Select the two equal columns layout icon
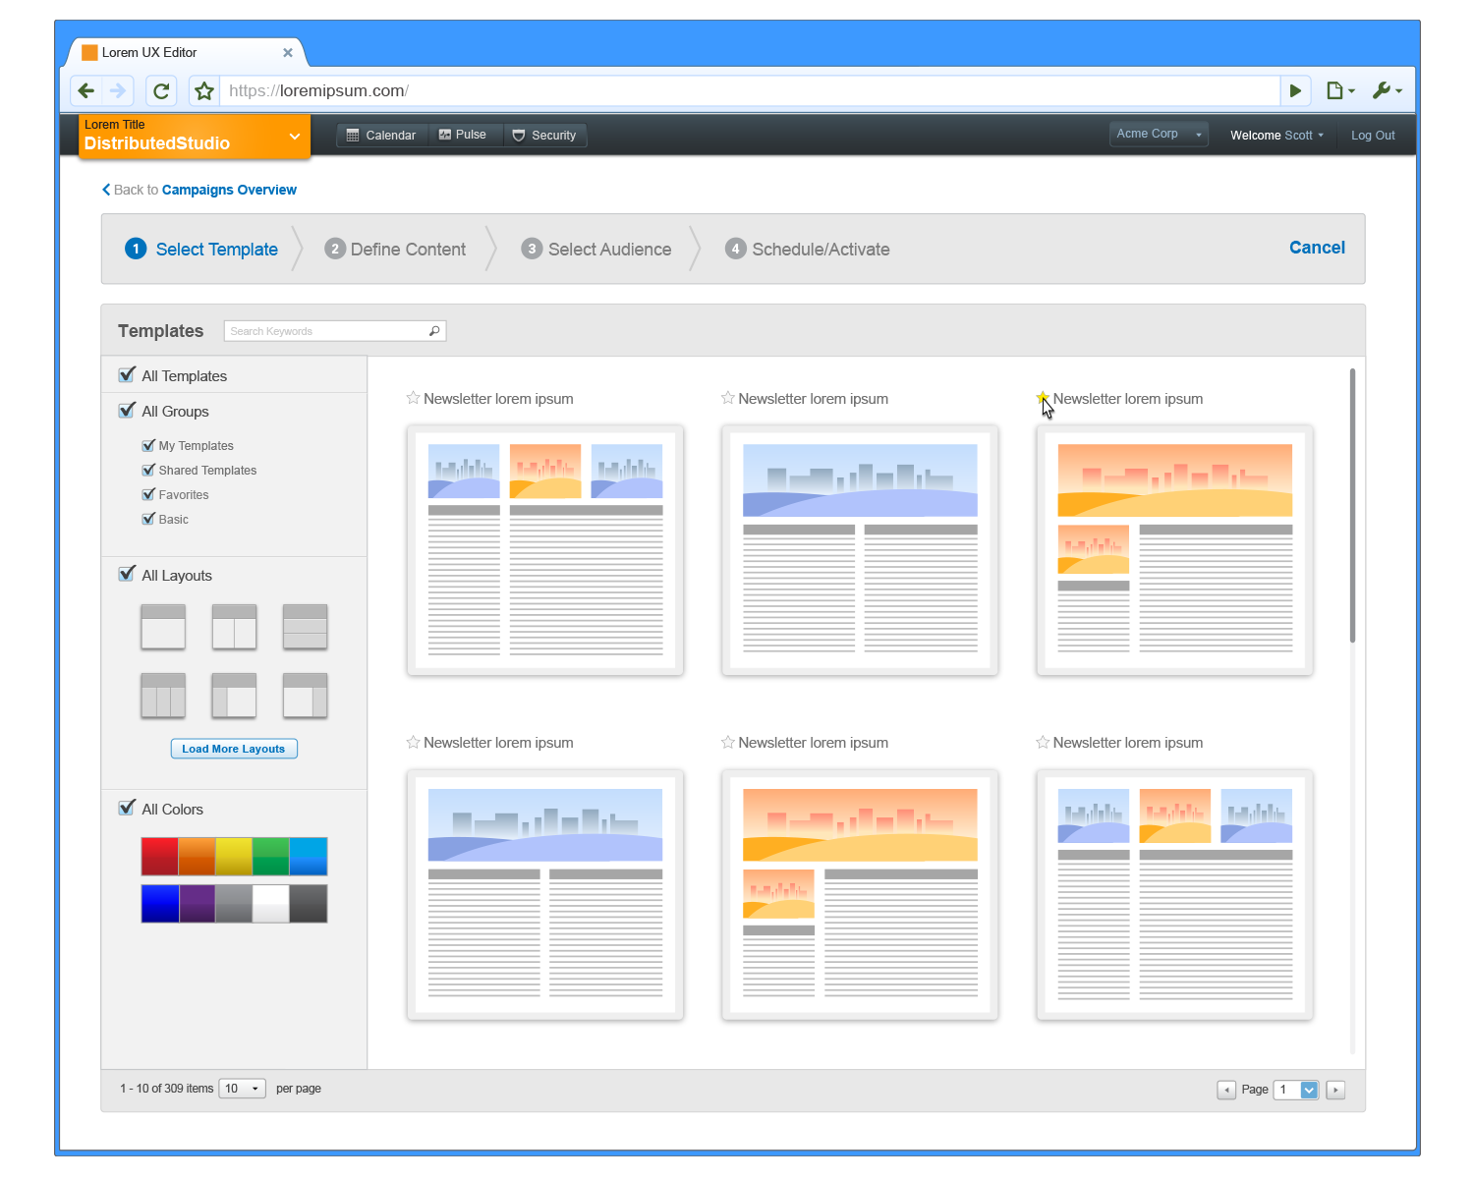 pos(234,627)
